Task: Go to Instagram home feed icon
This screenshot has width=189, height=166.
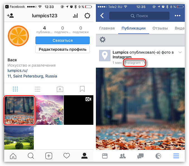Action: [13, 156]
